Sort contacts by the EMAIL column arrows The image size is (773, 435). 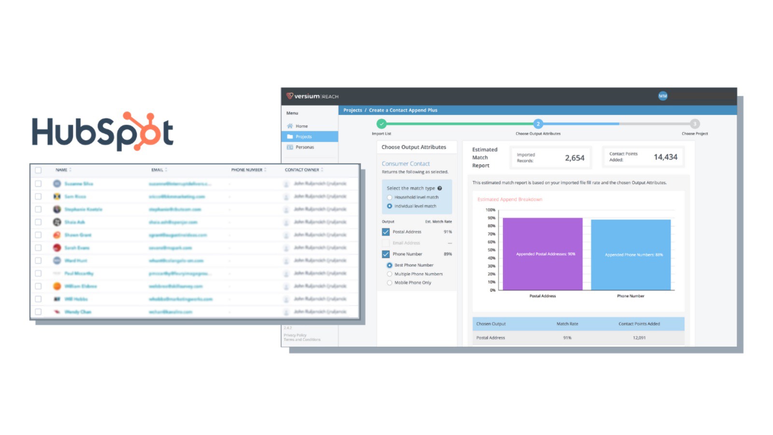coord(166,170)
